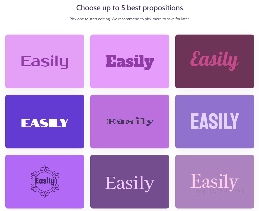Click the lavender condensed EASILY wordmark
This screenshot has height=211, width=259.
215,121
